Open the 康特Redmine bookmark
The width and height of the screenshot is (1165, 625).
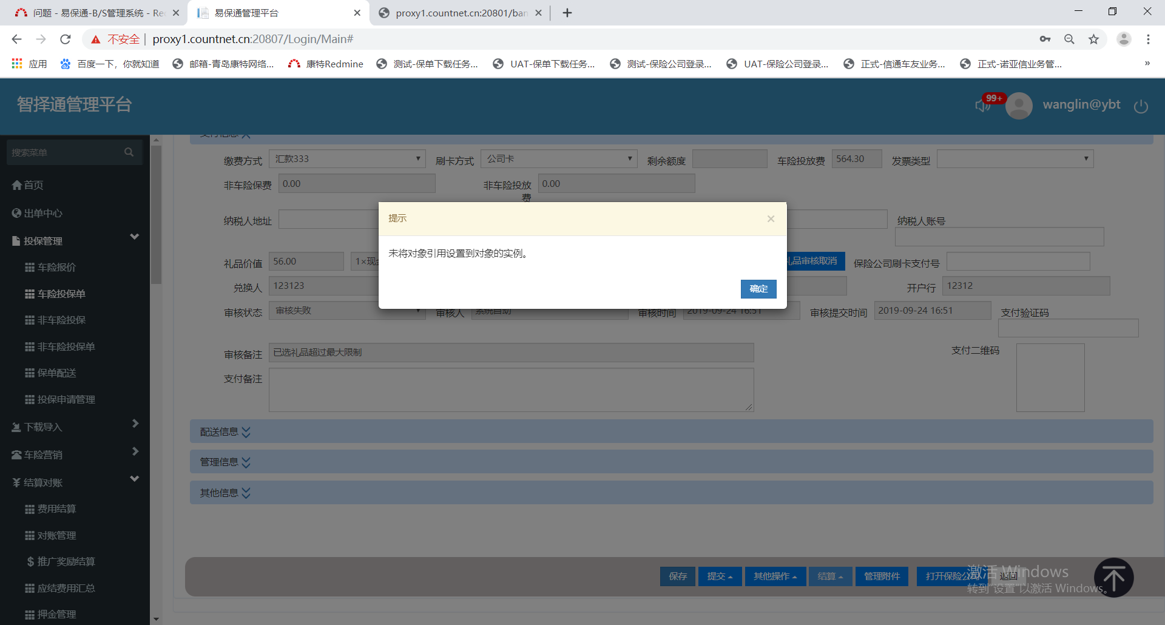click(326, 64)
